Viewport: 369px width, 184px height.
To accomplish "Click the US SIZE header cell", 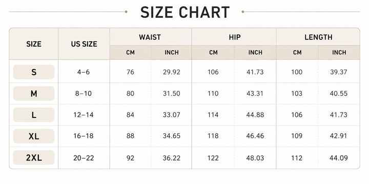I will pyautogui.click(x=84, y=44).
